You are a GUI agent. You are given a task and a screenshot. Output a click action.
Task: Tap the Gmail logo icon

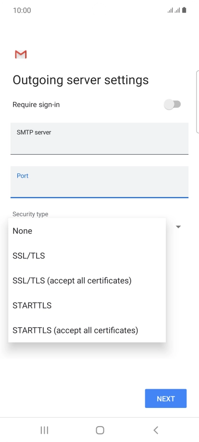(x=21, y=54)
